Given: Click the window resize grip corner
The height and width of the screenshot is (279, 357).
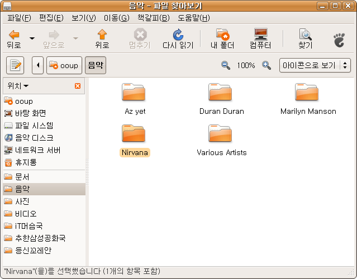Looking at the screenshot, I should coord(351,272).
